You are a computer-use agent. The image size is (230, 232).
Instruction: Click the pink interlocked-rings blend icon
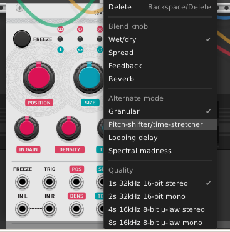[60, 29]
